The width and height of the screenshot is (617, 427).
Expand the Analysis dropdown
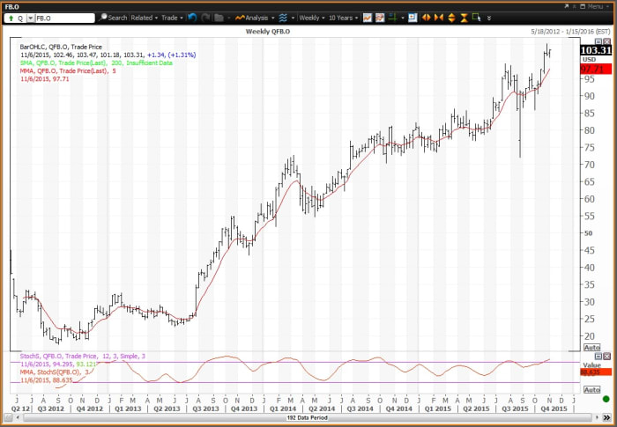pos(252,18)
